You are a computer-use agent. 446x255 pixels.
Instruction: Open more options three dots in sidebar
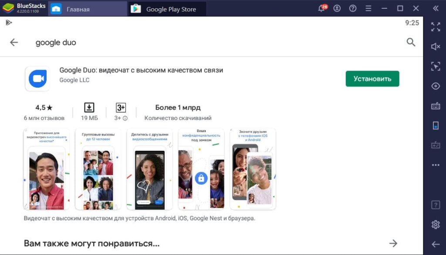tap(436, 165)
